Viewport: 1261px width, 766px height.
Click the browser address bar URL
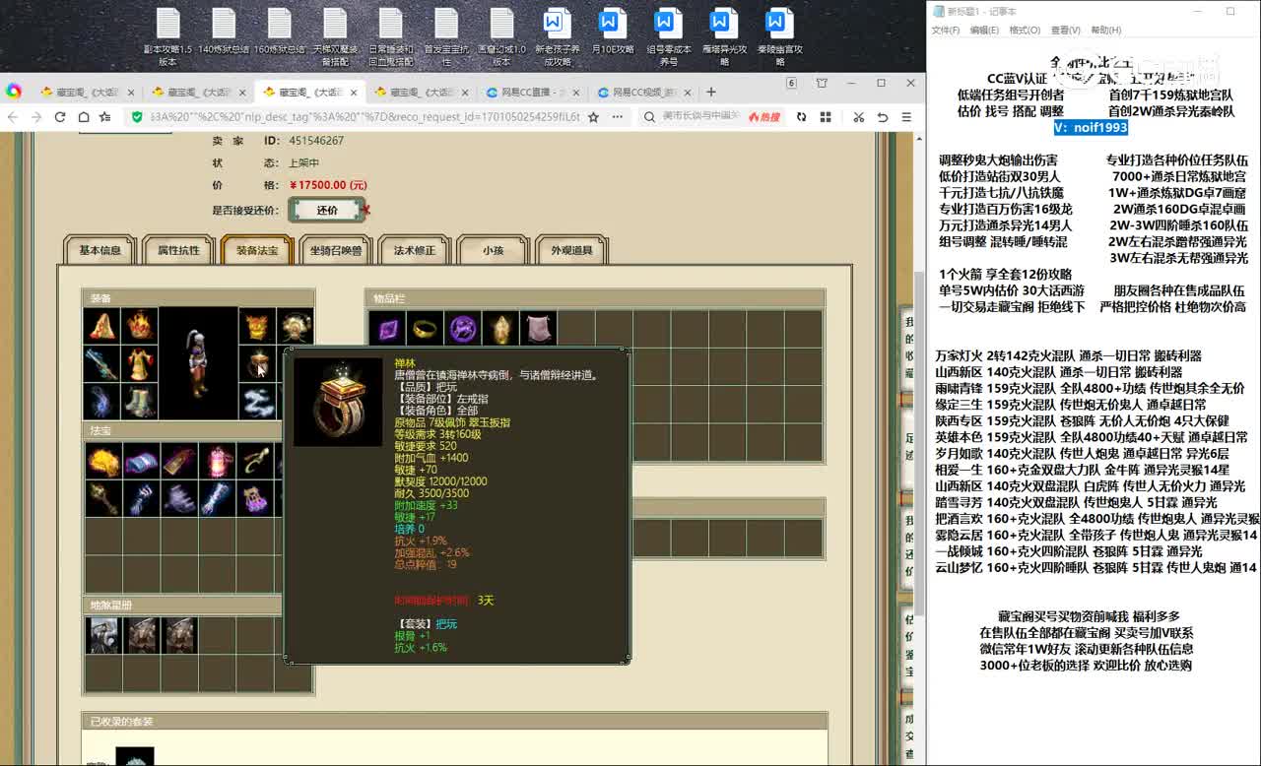pos(365,117)
